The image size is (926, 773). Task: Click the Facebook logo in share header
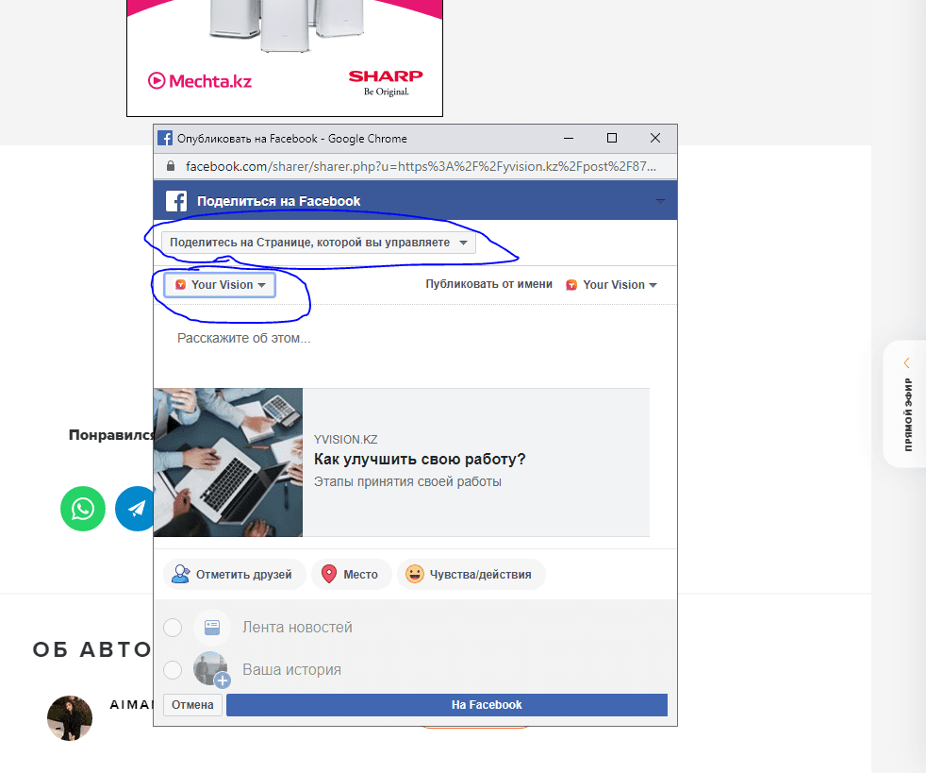point(176,201)
